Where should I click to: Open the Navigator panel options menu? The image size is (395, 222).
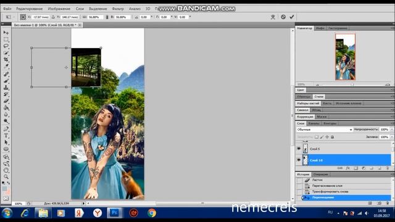coord(393,28)
